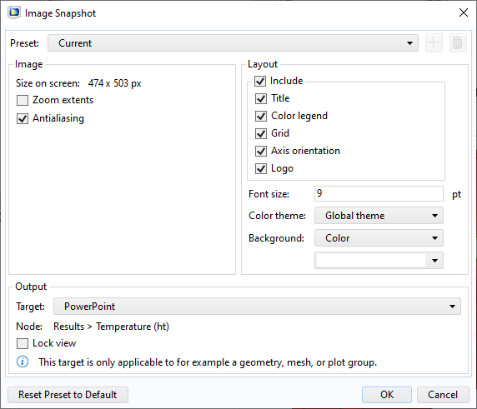Viewport: 477px width, 409px height.
Task: Uncheck the Include layout checkbox
Action: 260,81
